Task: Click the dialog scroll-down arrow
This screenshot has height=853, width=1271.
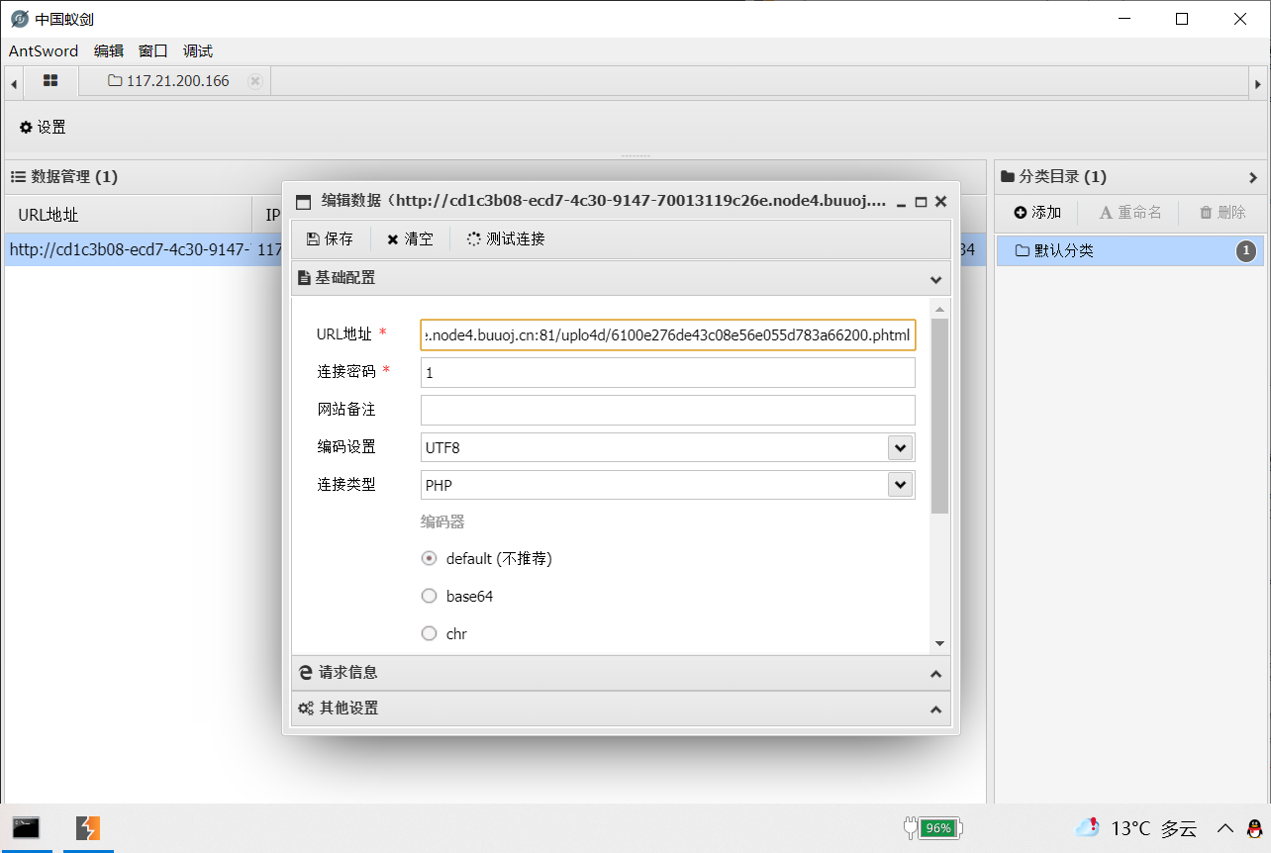Action: [x=939, y=643]
